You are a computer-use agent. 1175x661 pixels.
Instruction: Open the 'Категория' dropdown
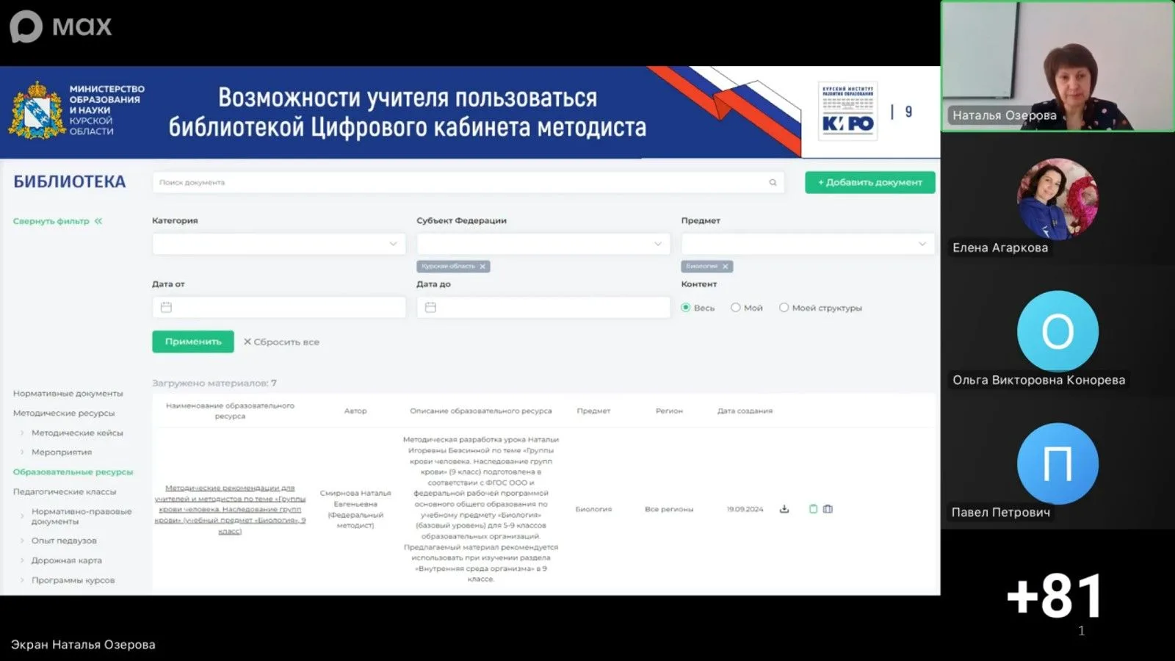[x=278, y=244]
